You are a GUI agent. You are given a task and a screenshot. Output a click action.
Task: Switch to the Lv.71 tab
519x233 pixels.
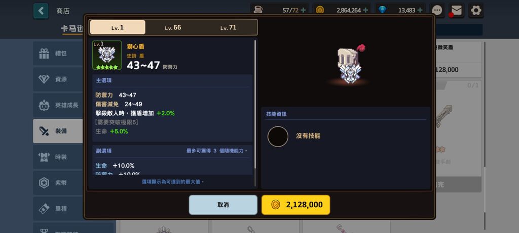229,27
